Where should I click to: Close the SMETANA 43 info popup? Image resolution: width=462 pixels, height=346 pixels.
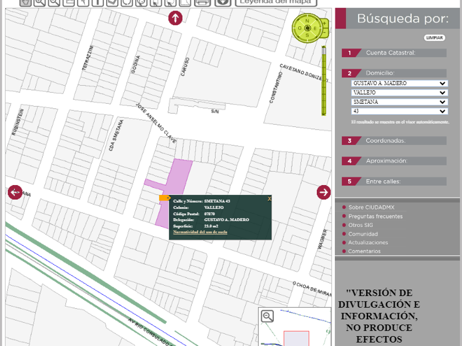tap(269, 199)
